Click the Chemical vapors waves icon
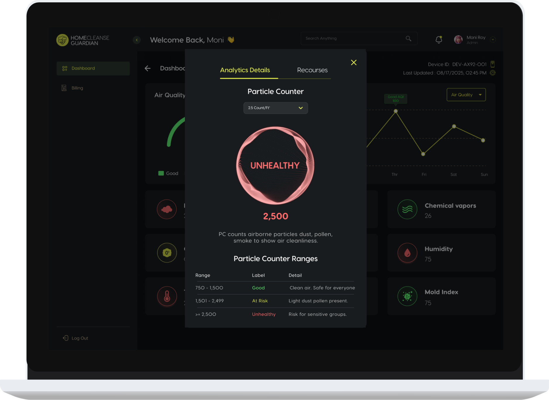 (x=407, y=209)
